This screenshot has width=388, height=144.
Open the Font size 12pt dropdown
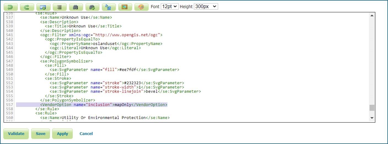(170, 7)
